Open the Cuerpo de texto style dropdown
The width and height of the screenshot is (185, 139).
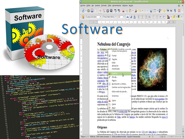tap(101, 17)
